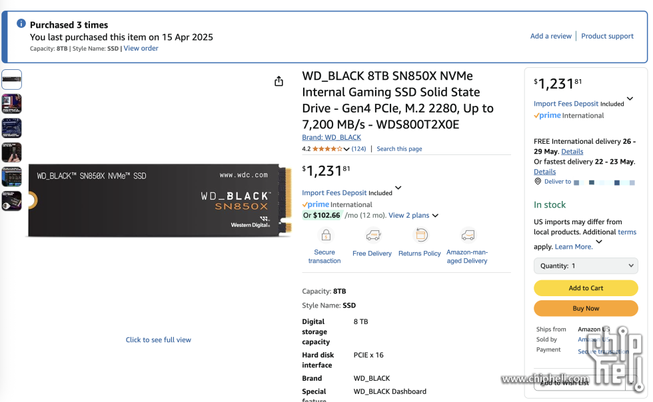Select the first product thumbnail in the image strip

tap(12, 79)
